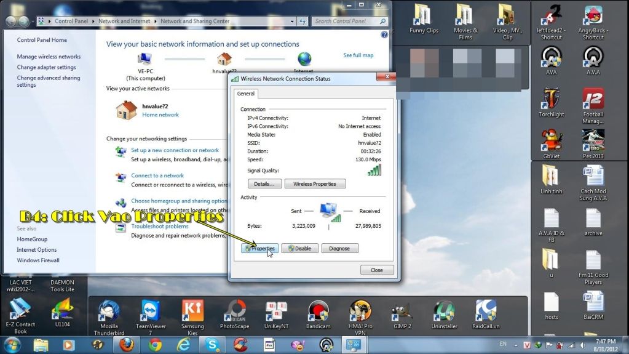Viewport: 629px width, 354px height.
Task: Open Google Chrome from the taskbar
Action: pyautogui.click(x=155, y=344)
